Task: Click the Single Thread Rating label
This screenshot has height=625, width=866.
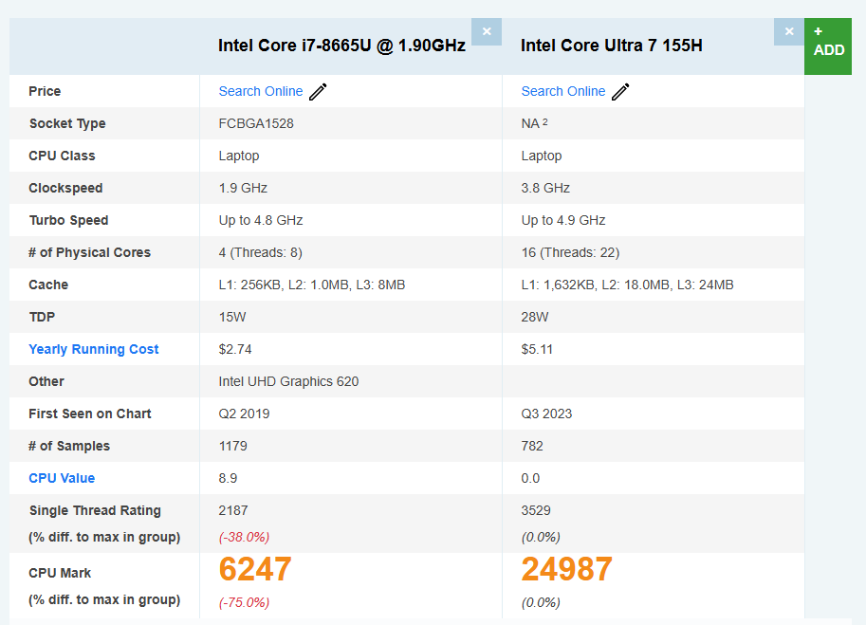Action: 95,510
